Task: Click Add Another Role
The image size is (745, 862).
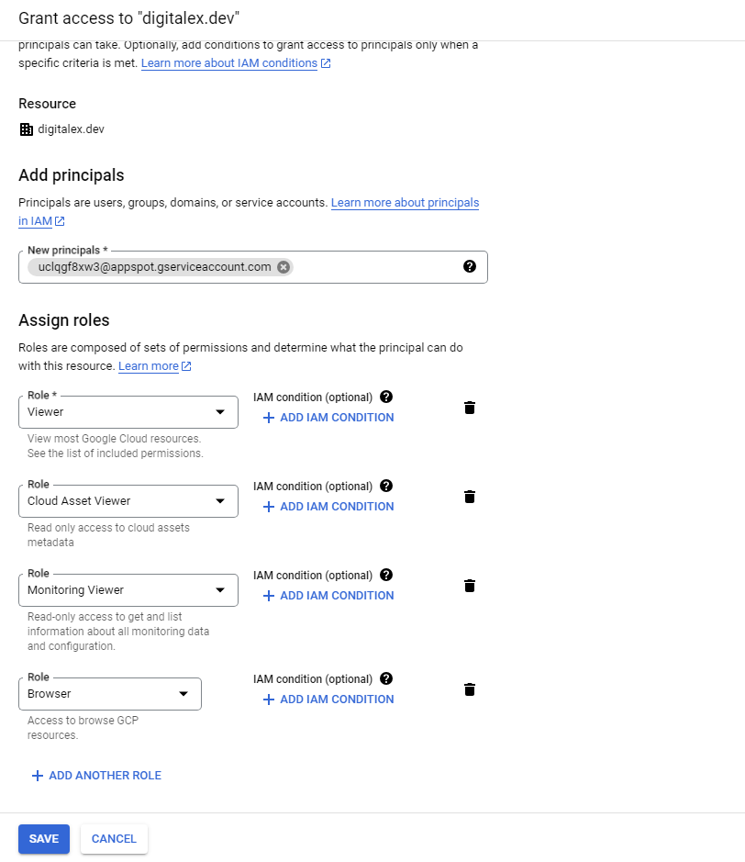Action: 96,776
